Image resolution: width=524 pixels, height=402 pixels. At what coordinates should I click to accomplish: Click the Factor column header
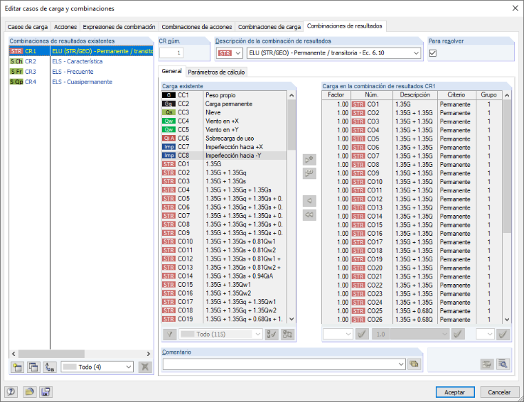336,95
